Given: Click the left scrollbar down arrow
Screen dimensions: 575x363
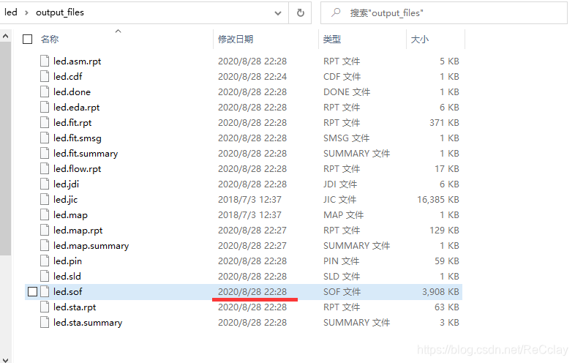Looking at the screenshot, I should [5, 359].
